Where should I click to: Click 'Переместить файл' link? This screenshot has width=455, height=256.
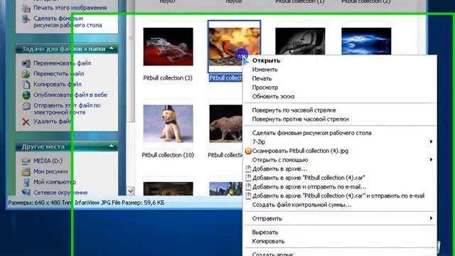pyautogui.click(x=58, y=74)
